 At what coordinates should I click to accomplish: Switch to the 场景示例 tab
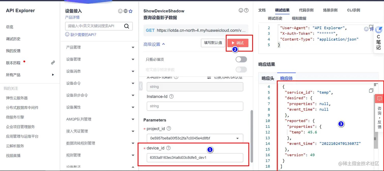click(x=330, y=10)
